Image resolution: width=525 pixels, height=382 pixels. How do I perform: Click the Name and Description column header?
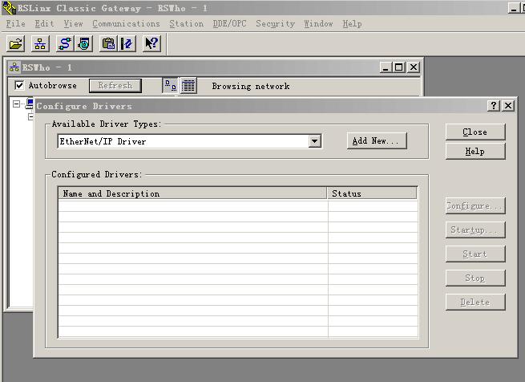[192, 193]
